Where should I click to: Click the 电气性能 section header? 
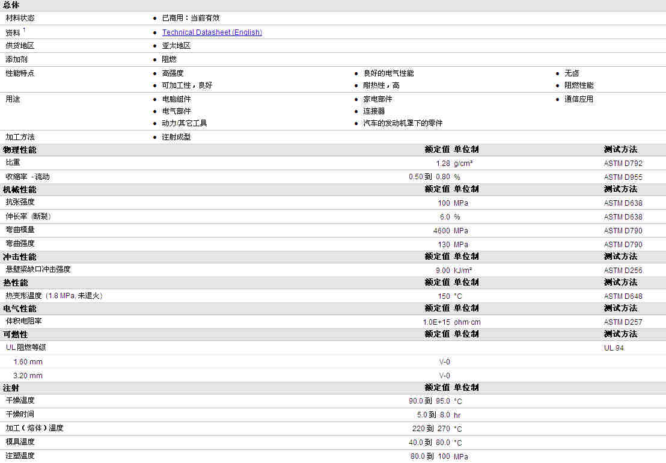[x=20, y=309]
